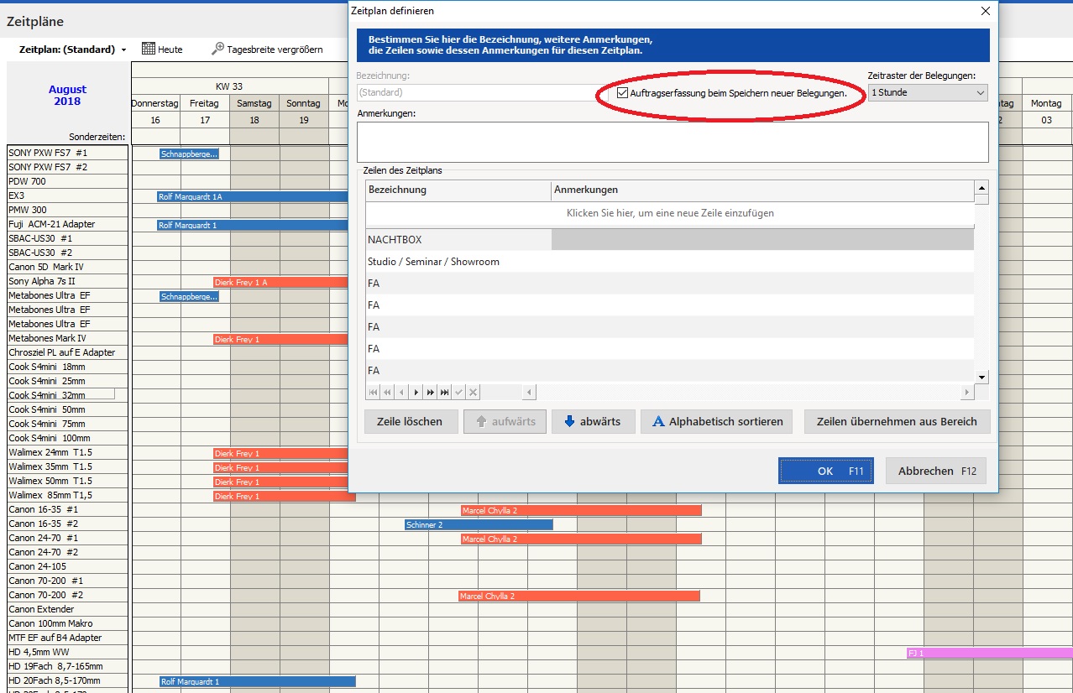Select SONY PXW FS7 #2 row label
1073x693 pixels.
68,167
